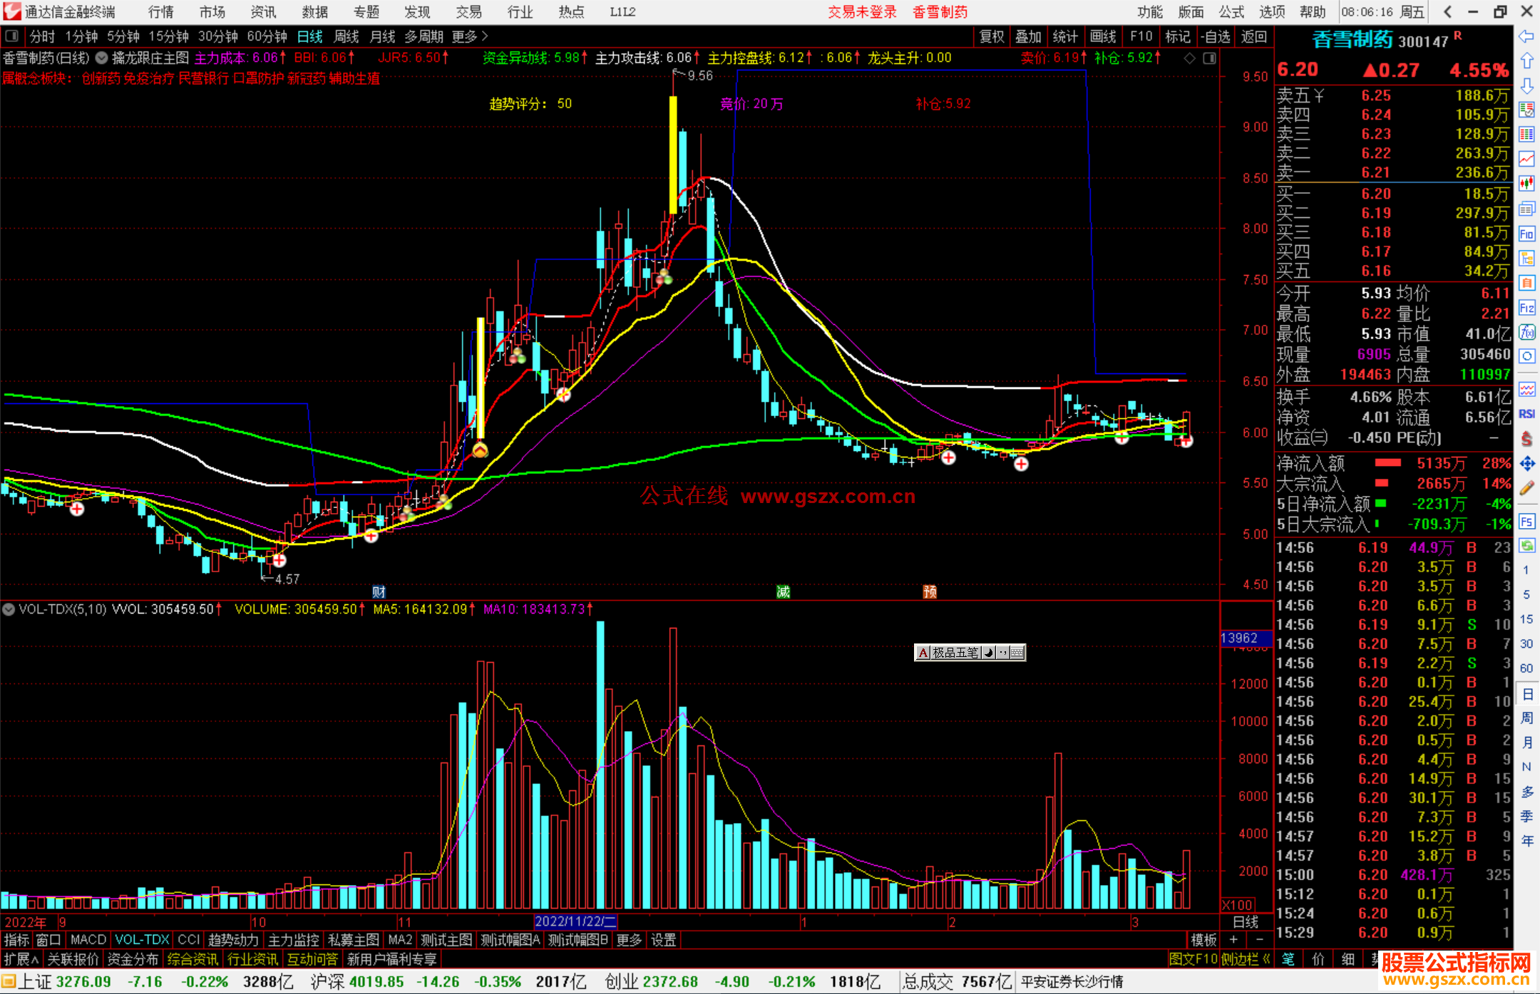Viewport: 1540px width, 994px height.
Task: Open the RSI indicator sidebar icon
Action: [1526, 414]
